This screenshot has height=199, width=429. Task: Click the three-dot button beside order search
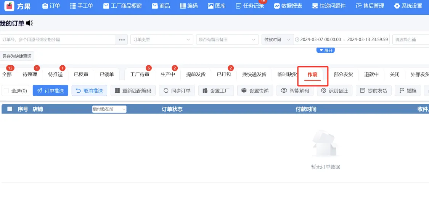click(122, 39)
